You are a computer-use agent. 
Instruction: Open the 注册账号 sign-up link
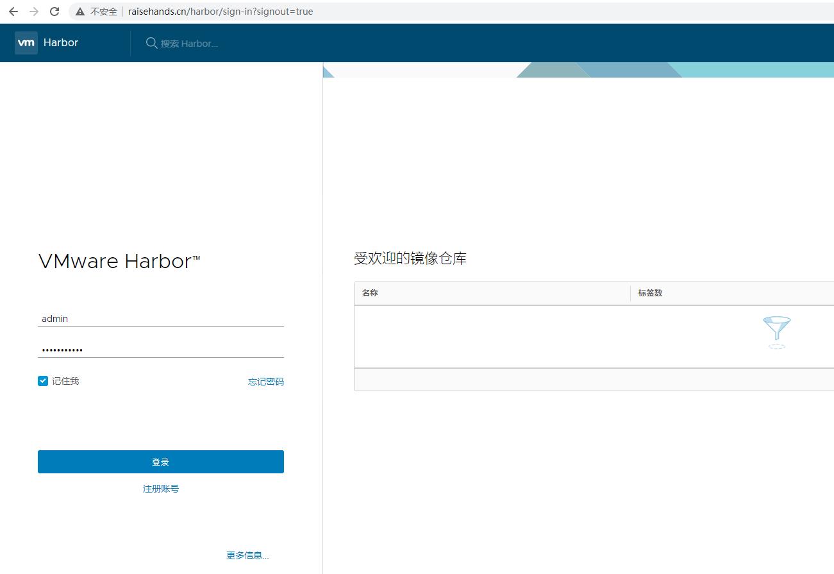(x=161, y=489)
